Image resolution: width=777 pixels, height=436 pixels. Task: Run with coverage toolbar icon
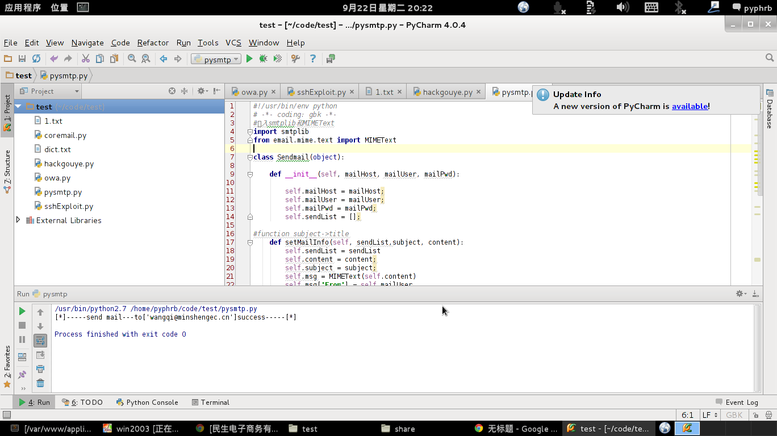tap(278, 58)
